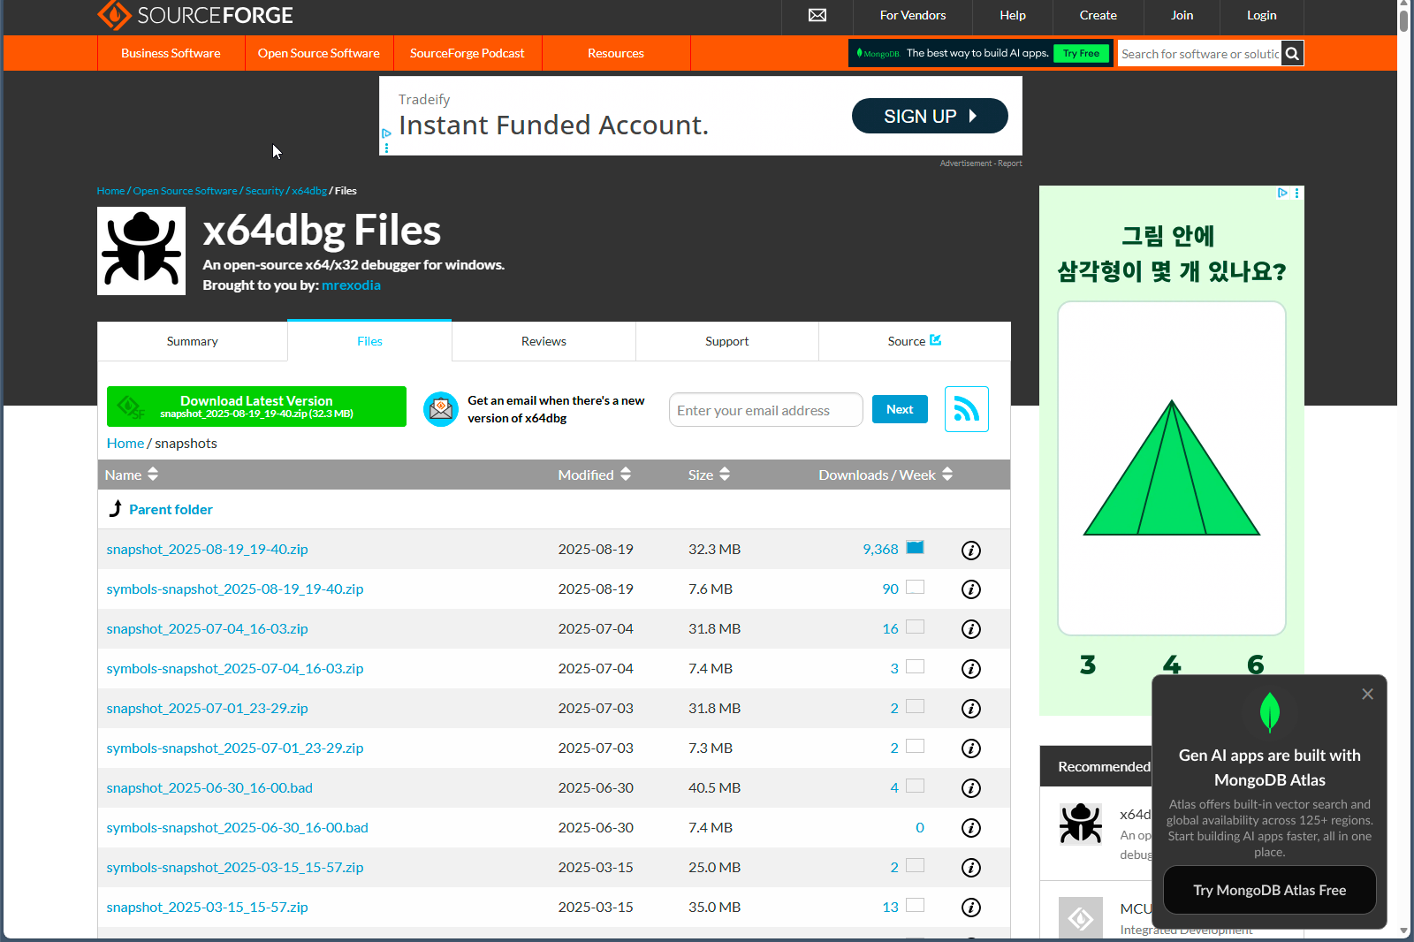View info for snapshot_2025-08-19_19-40.zip
Image resolution: width=1414 pixels, height=942 pixels.
tap(970, 550)
